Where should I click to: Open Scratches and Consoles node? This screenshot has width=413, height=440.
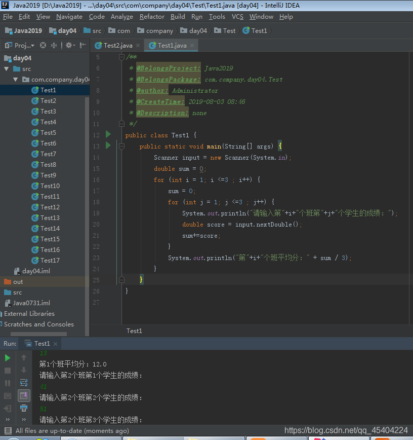point(38,324)
